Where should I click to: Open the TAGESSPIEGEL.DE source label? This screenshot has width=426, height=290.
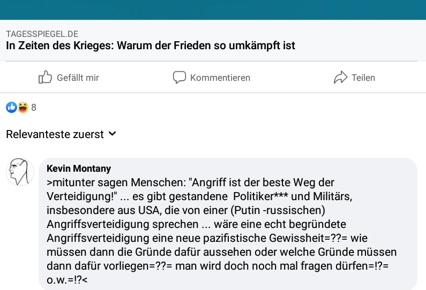pyautogui.click(x=42, y=34)
